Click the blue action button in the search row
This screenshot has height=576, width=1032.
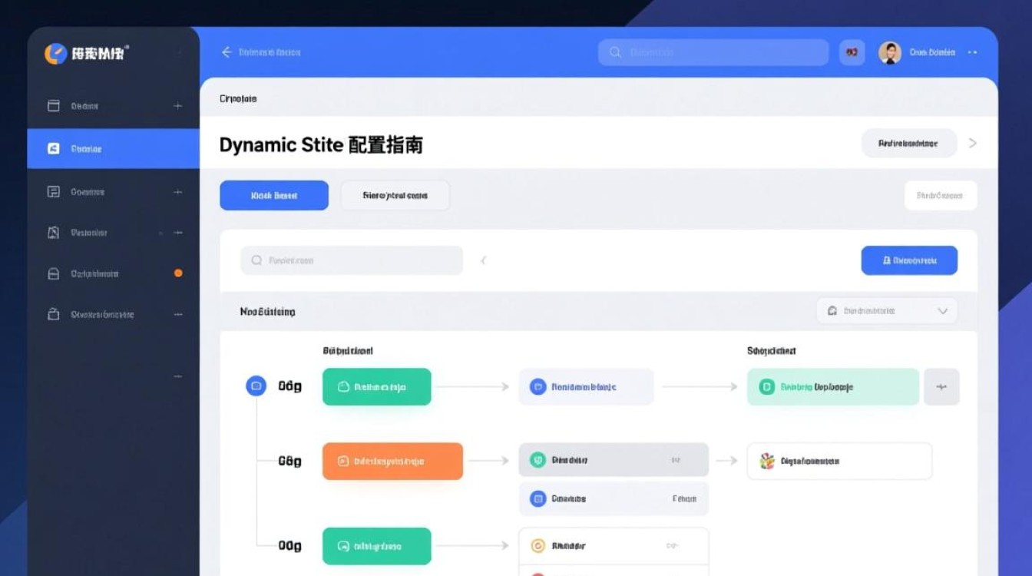tap(909, 260)
